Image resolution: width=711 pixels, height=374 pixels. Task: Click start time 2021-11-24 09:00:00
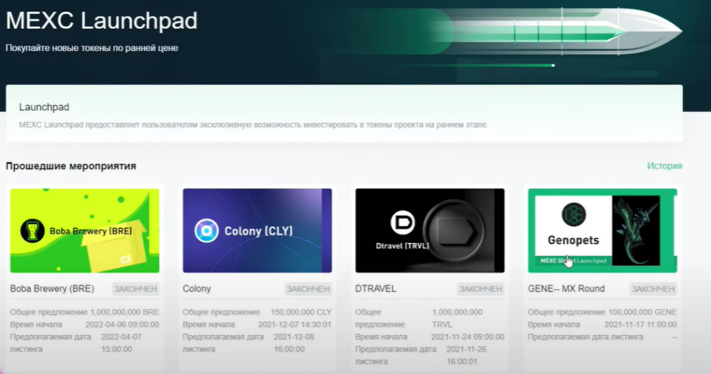point(468,337)
